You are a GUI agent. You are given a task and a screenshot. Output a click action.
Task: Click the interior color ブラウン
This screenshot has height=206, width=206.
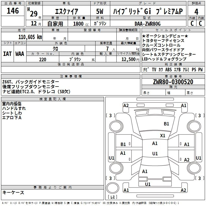tap(75, 59)
